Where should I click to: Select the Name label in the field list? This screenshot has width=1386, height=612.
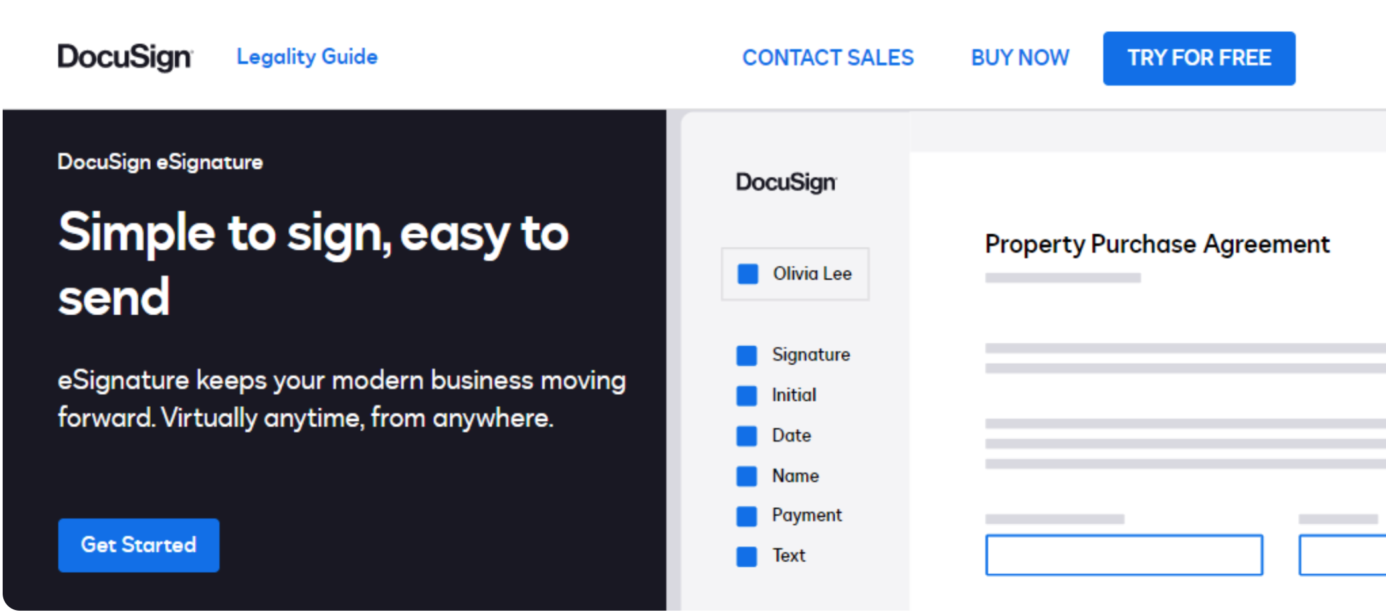(x=795, y=476)
